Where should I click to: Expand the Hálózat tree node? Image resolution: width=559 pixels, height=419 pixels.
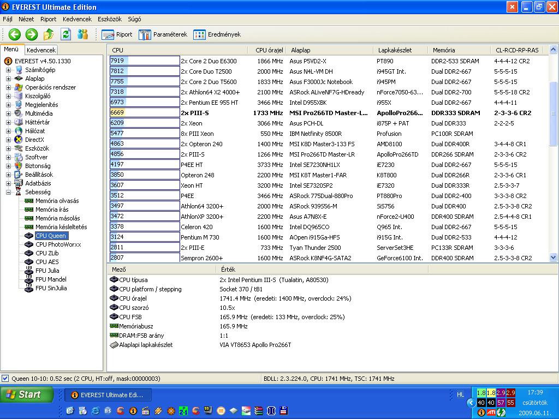(8, 131)
